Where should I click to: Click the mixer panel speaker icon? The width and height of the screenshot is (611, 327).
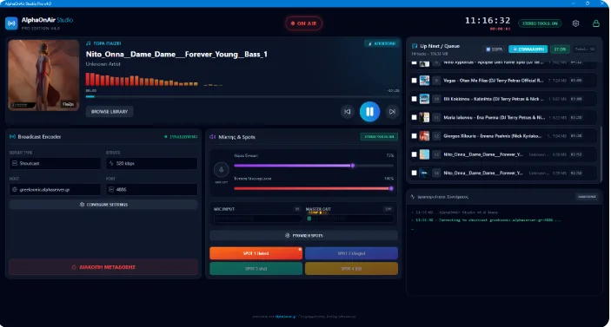click(x=213, y=137)
